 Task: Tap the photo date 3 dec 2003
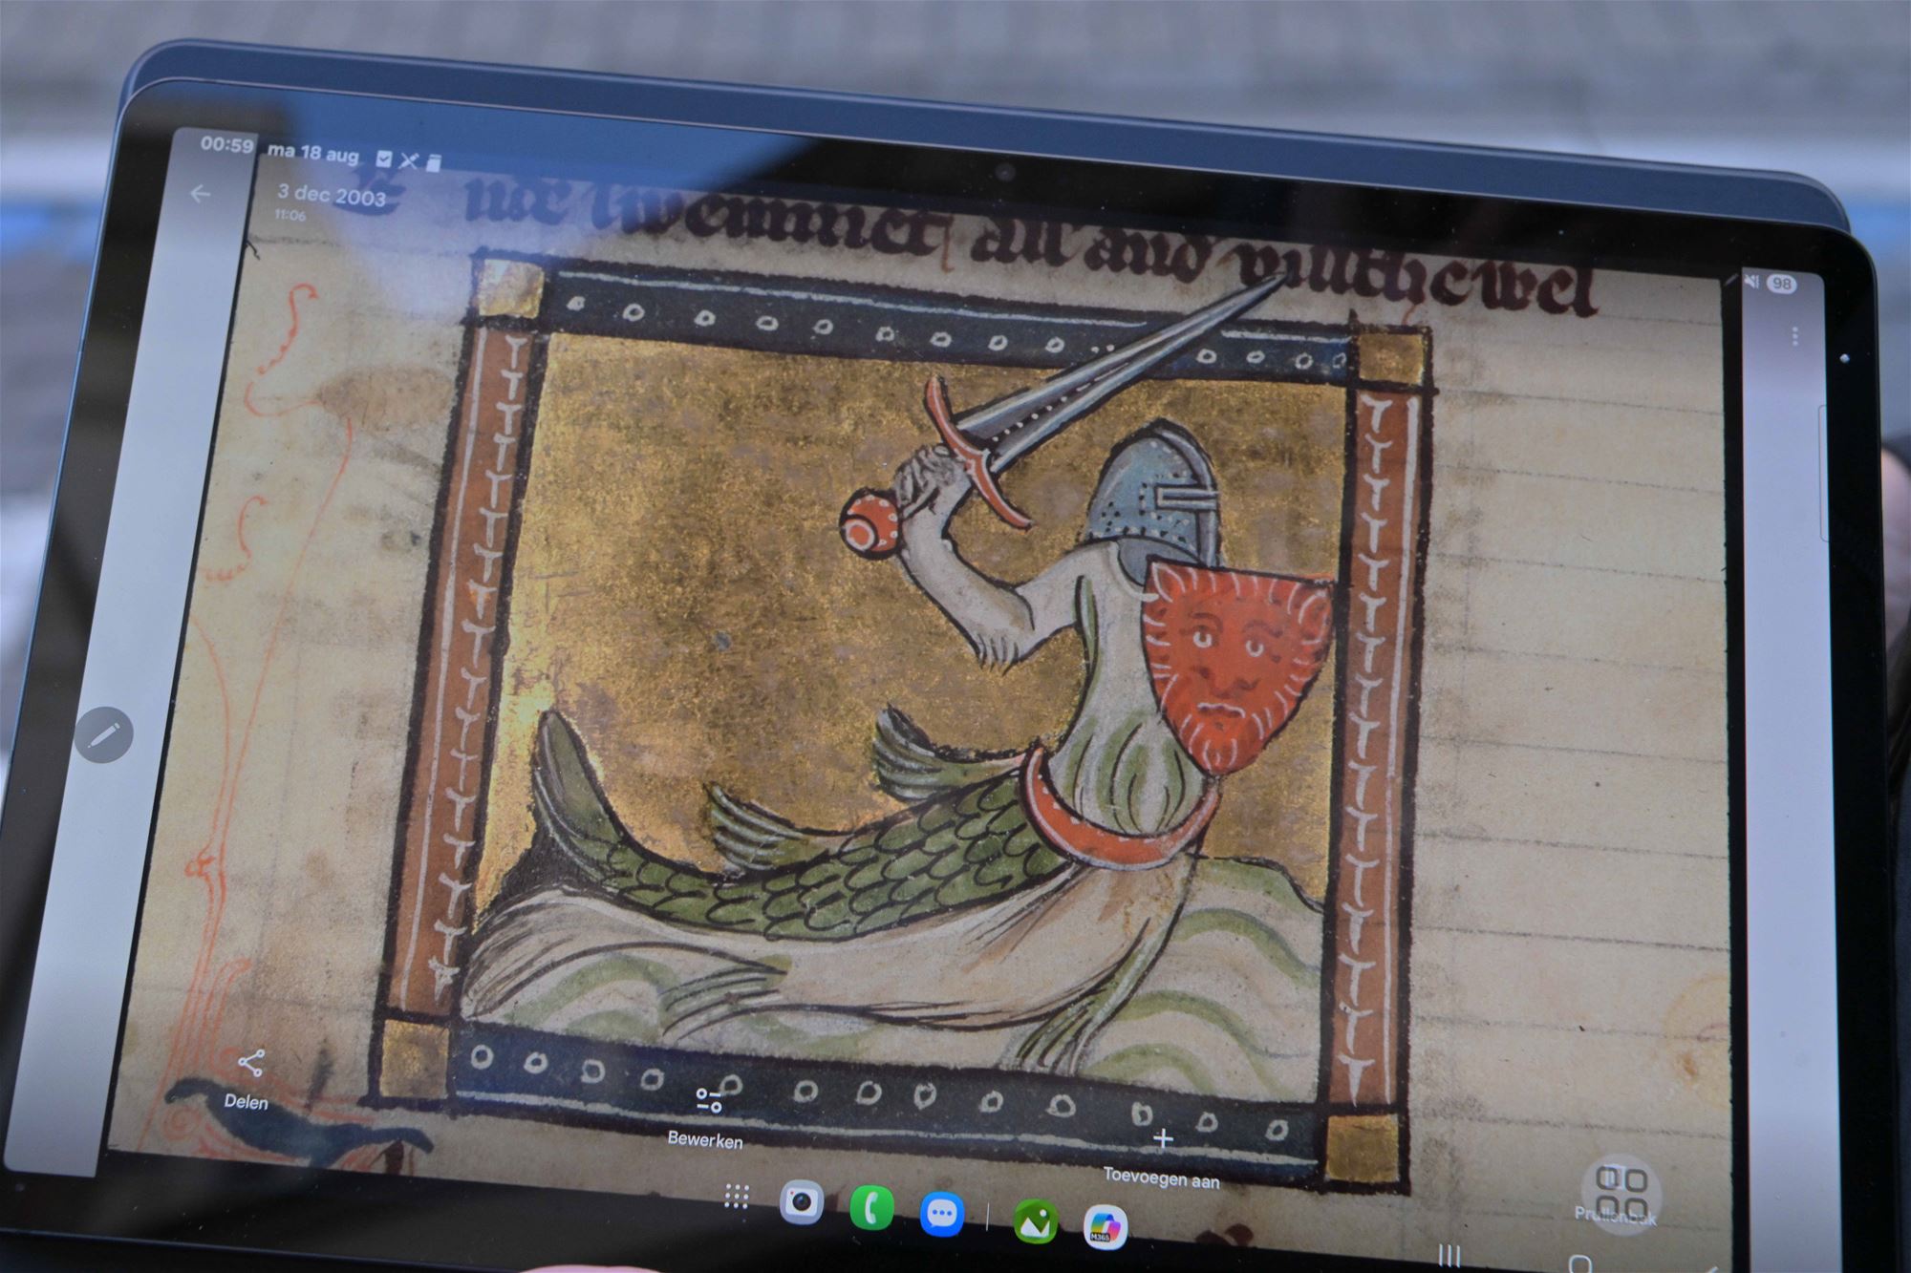pos(332,196)
